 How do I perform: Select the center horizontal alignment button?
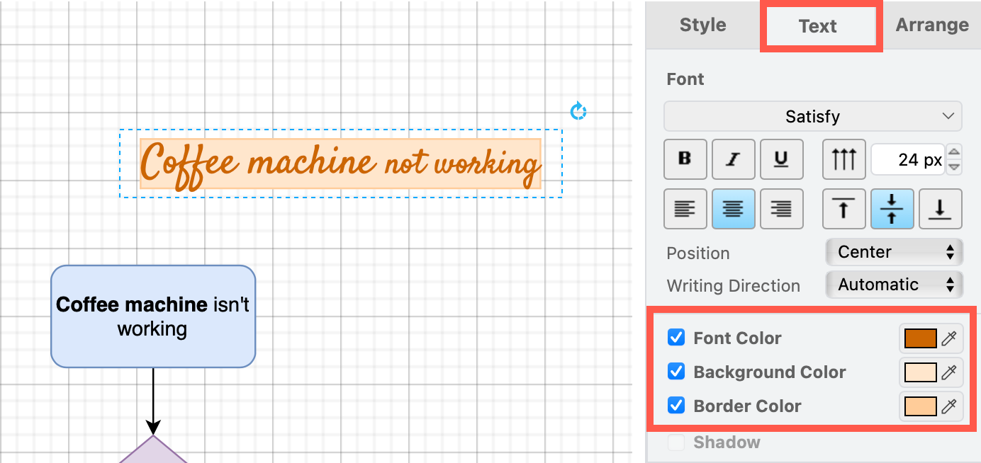pos(733,208)
